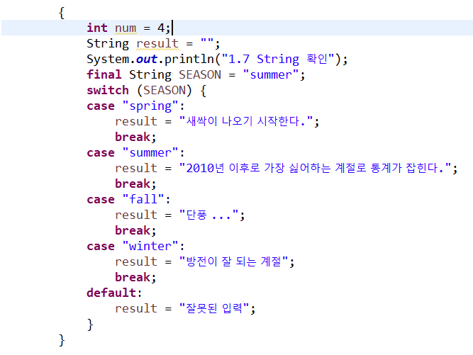This screenshot has width=473, height=355.
Task: Click the final closing brace of the method
Action: click(x=62, y=340)
